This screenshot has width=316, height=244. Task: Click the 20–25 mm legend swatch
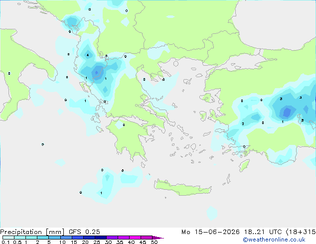point(89,238)
